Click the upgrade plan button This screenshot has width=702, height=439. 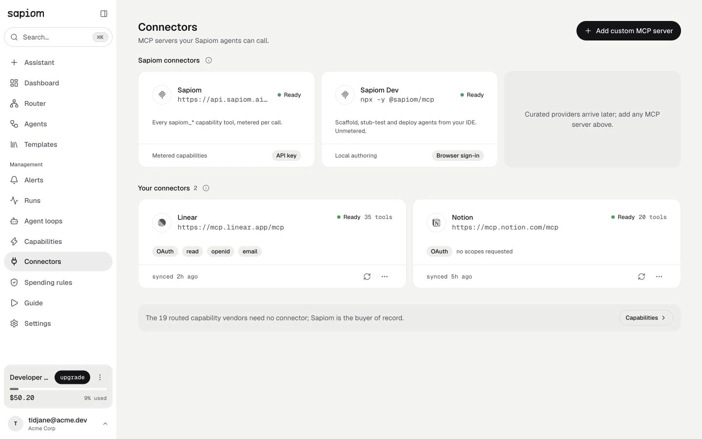tap(72, 377)
